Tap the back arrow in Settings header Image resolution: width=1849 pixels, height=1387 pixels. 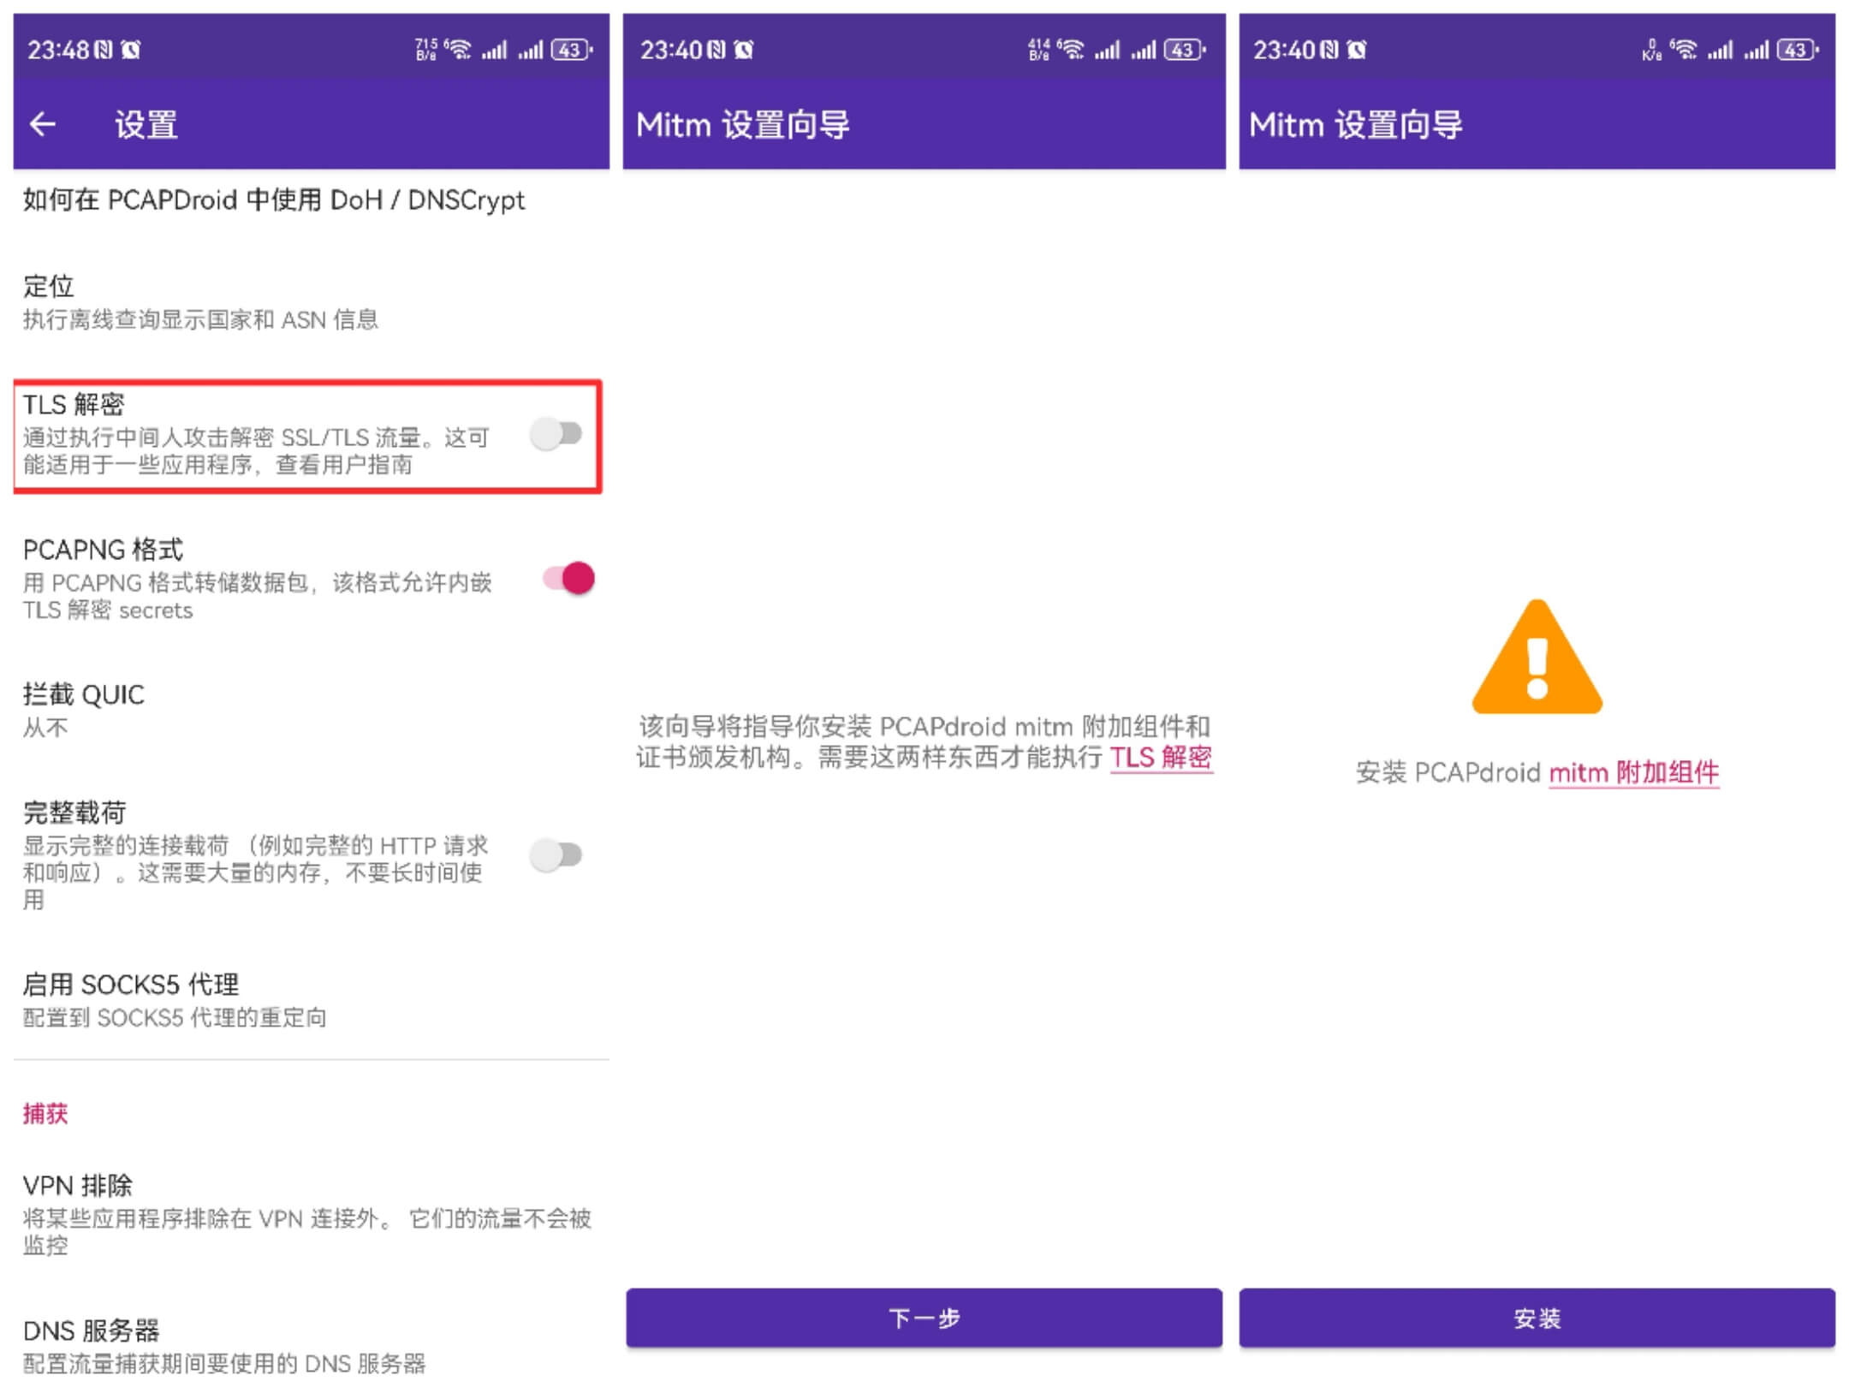click(43, 125)
